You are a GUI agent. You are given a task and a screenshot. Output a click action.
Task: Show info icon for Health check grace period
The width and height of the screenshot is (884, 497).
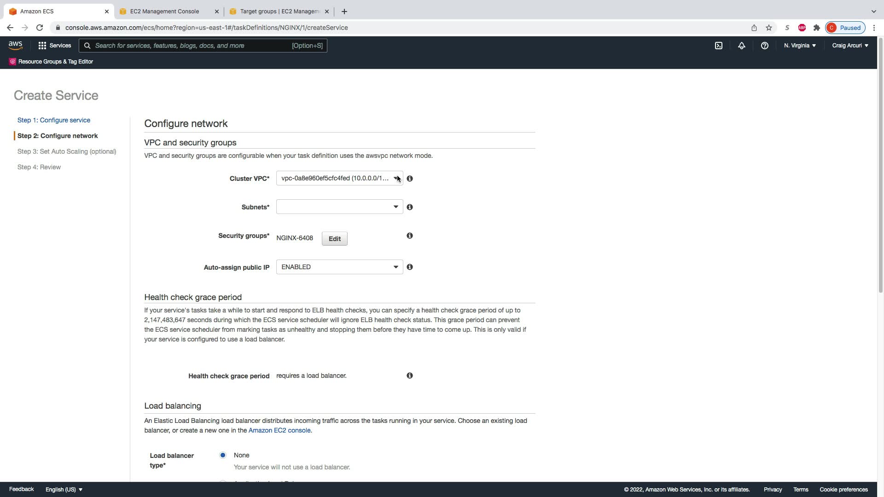(410, 376)
